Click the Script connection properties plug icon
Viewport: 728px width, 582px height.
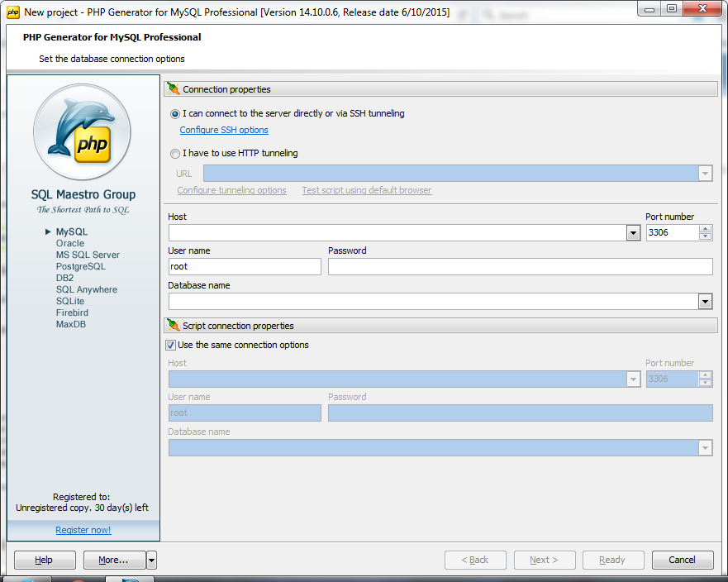174,325
